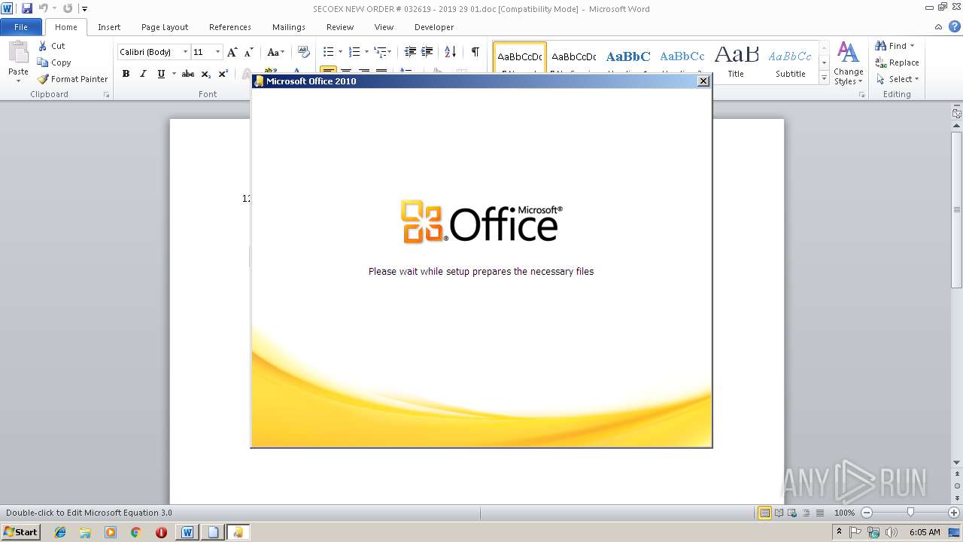Screen dimensions: 963x542
Task: Apply superscript formatting
Action: [x=223, y=74]
